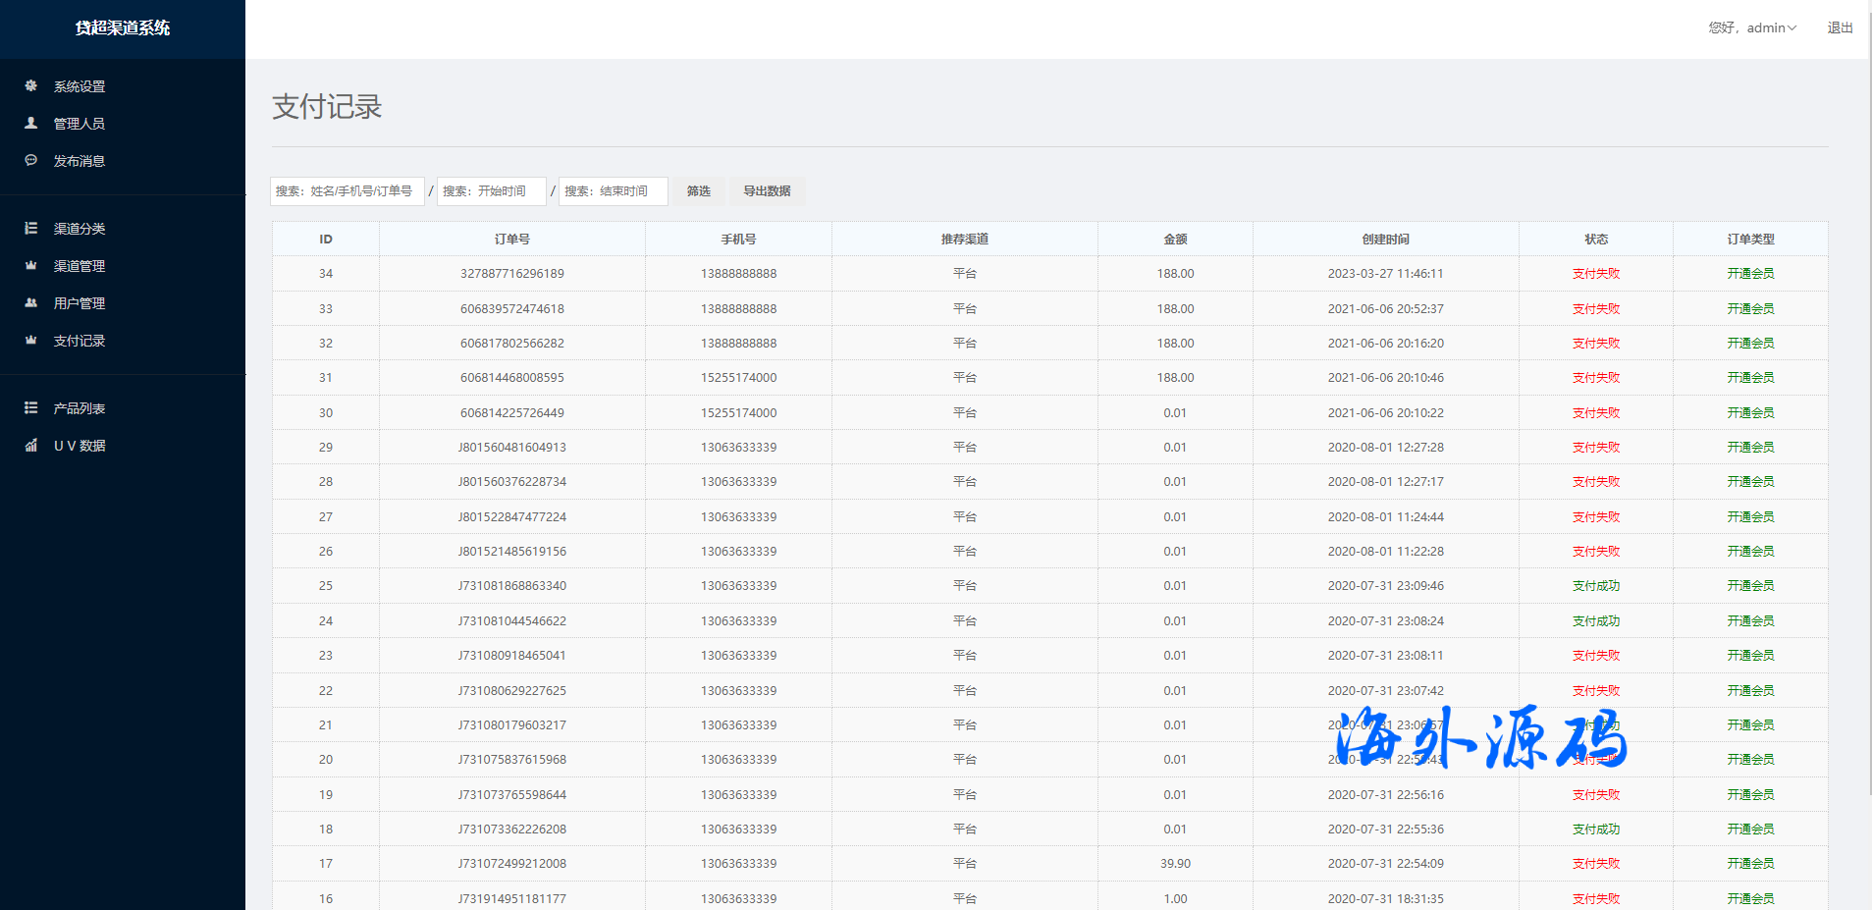This screenshot has height=910, width=1872.
Task: Click the 退出 logout link
Action: [1840, 27]
